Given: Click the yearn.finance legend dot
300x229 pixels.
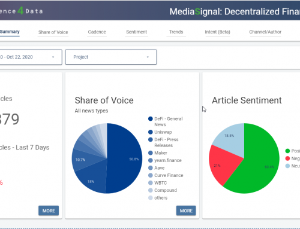Looking at the screenshot, I should (151, 160).
